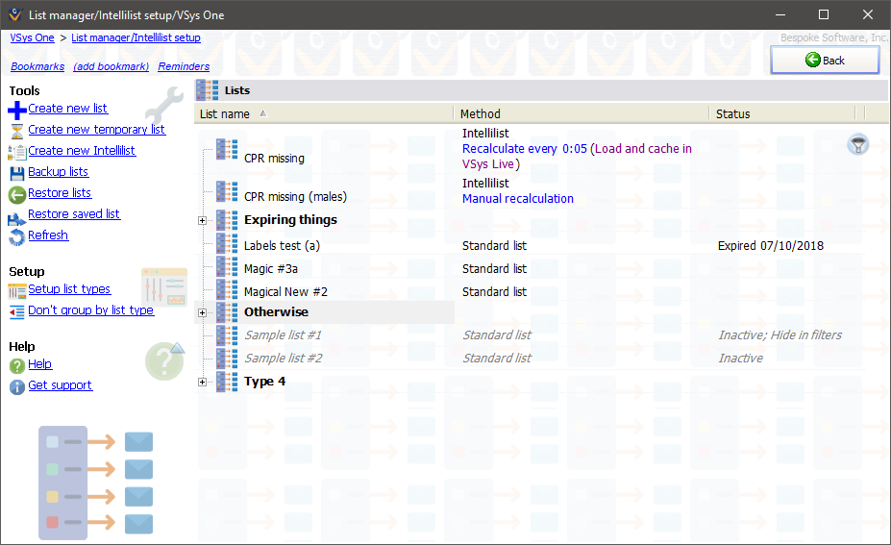The image size is (891, 545).
Task: Click the Method column header
Action: tap(582, 113)
